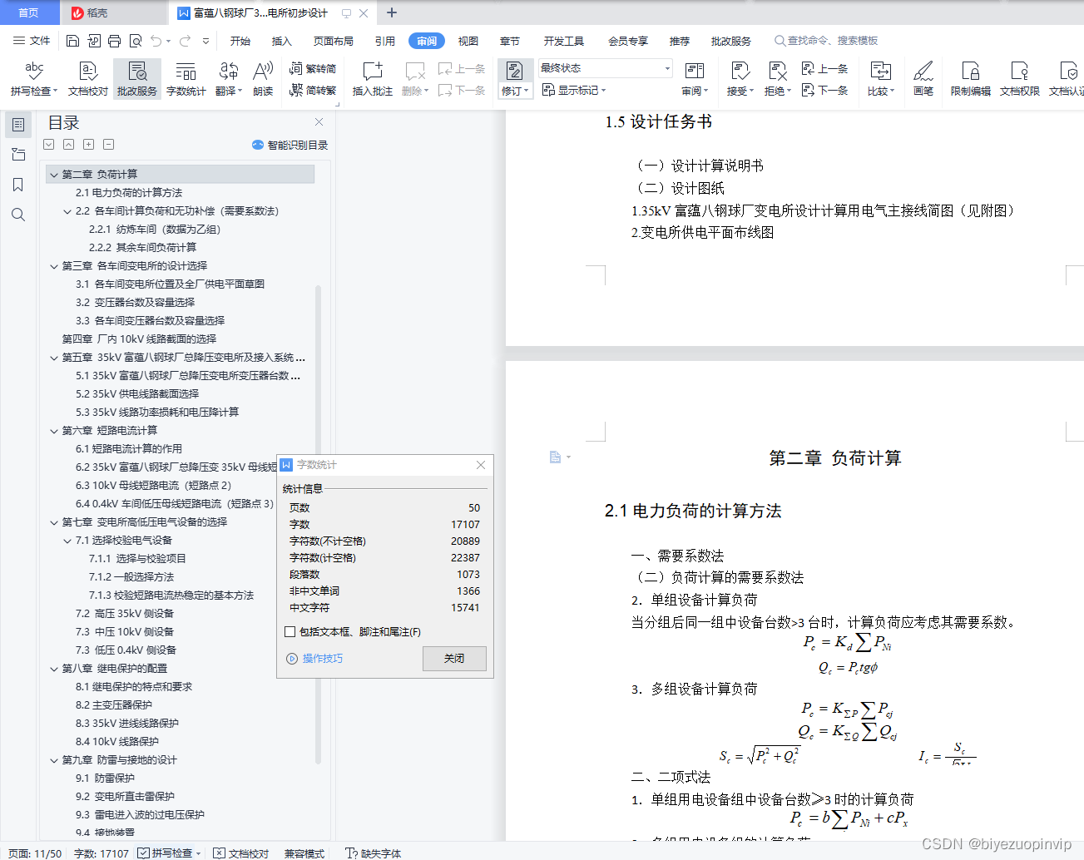The height and width of the screenshot is (860, 1084).
Task: Click the 智能识别目录 link
Action: [x=292, y=144]
